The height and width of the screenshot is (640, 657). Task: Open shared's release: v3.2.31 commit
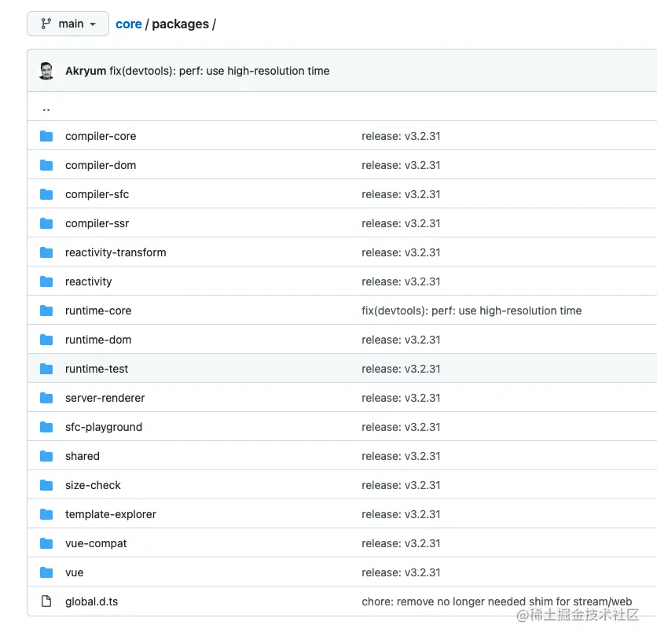[401, 456]
